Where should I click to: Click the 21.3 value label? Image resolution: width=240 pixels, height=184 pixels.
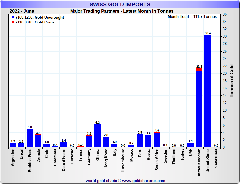click(x=199, y=67)
